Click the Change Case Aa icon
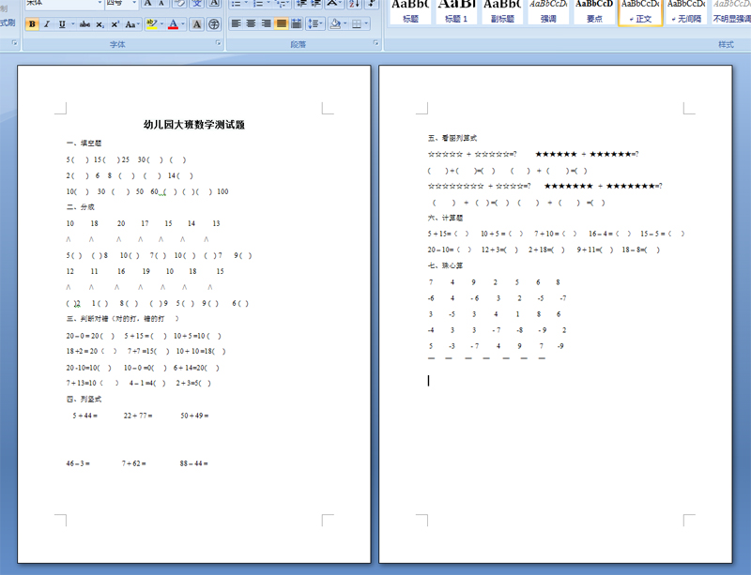This screenshot has height=575, width=751. click(130, 24)
